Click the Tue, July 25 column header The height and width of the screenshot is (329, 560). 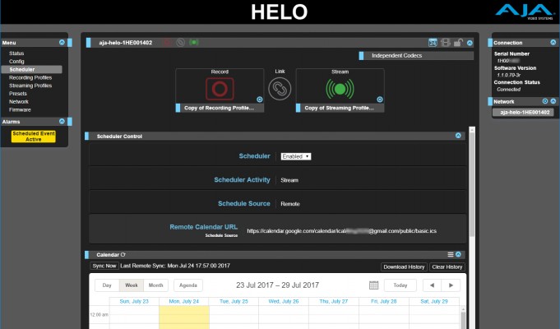[234, 301]
